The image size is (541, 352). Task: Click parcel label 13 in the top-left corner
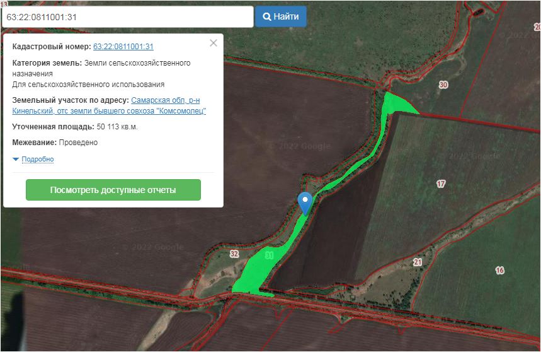click(4, 4)
